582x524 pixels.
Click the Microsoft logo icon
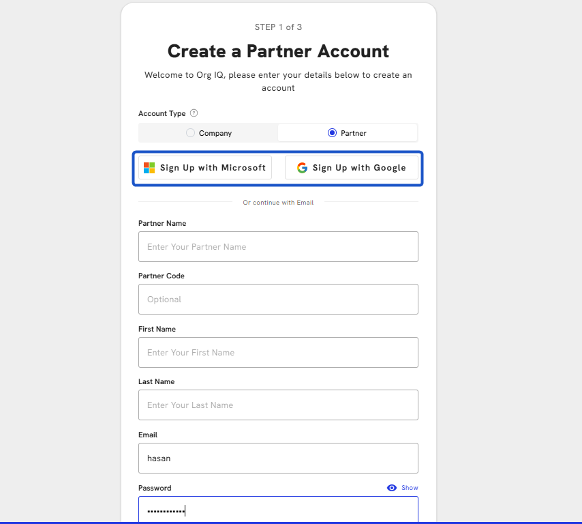click(149, 168)
